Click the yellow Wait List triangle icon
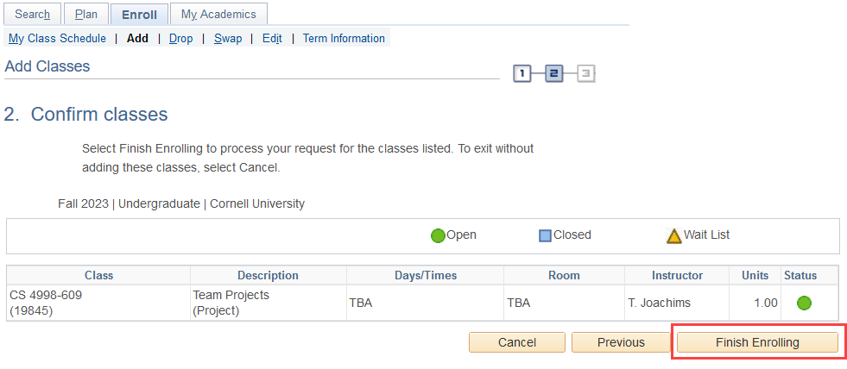The height and width of the screenshot is (369, 847). [x=674, y=235]
